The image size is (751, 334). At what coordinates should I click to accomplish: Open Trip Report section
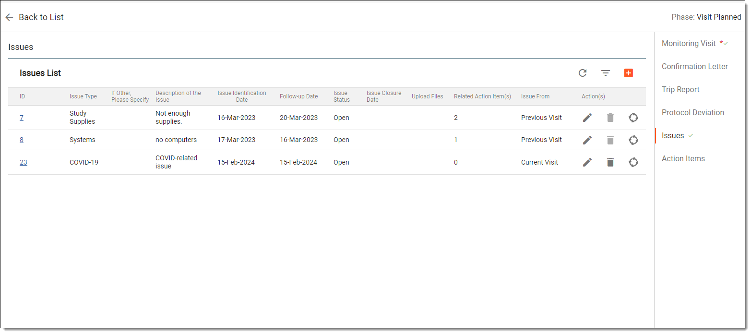tap(680, 89)
